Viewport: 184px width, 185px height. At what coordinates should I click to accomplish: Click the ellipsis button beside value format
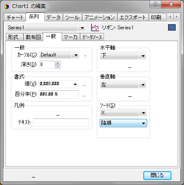[84, 85]
